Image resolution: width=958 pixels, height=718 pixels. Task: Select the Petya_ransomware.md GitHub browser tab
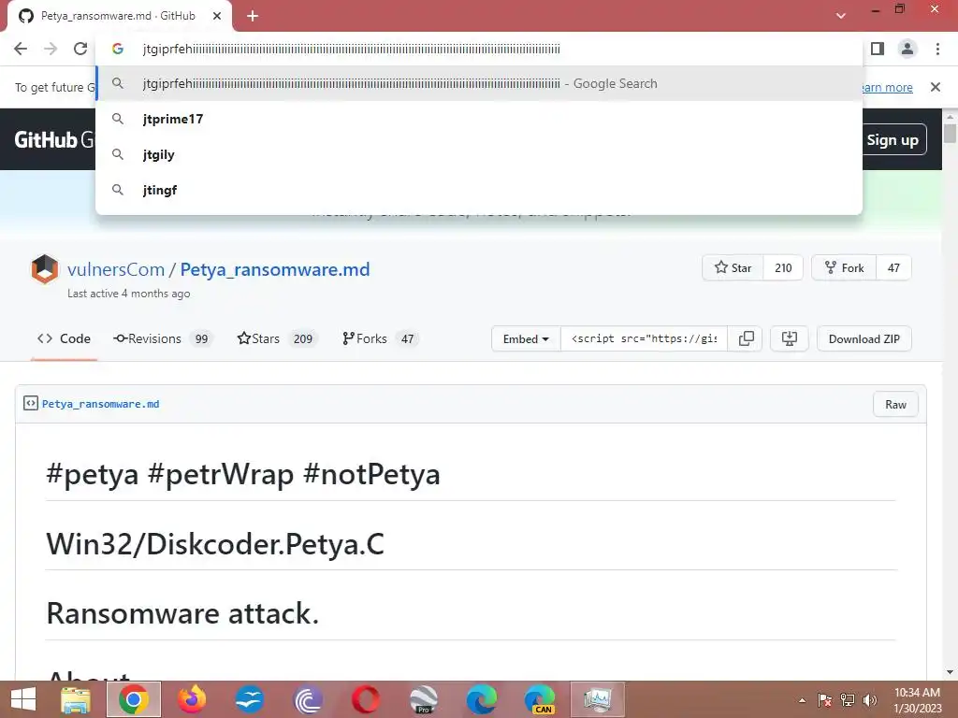pos(120,16)
